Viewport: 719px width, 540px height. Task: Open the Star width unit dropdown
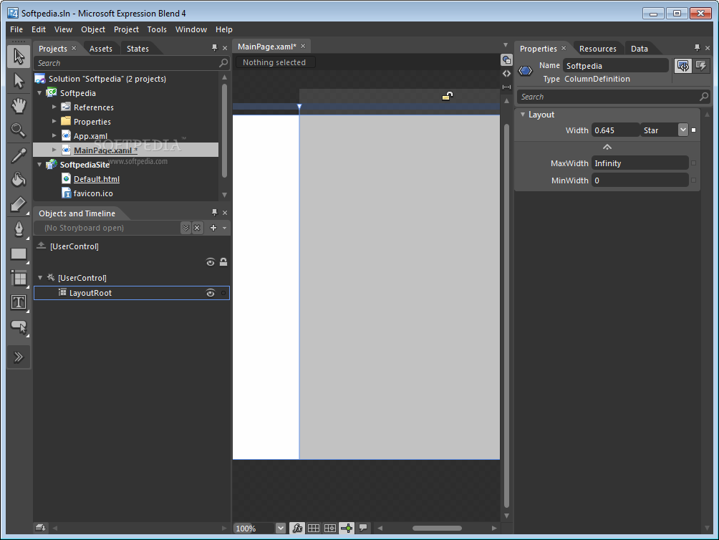point(682,130)
